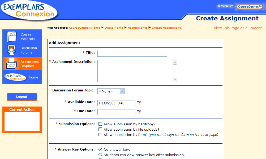Click the main Exemplars Connexion header logo

coord(29,10)
